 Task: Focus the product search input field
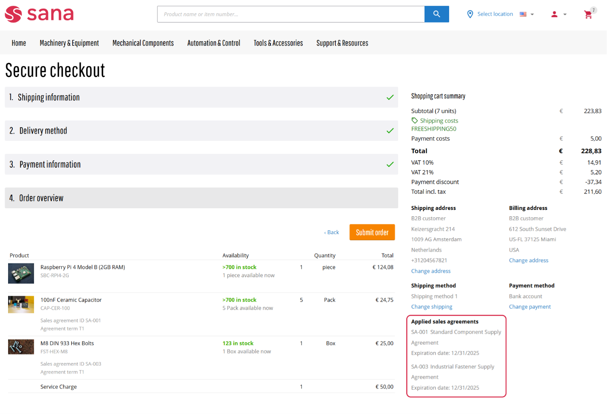pyautogui.click(x=291, y=14)
